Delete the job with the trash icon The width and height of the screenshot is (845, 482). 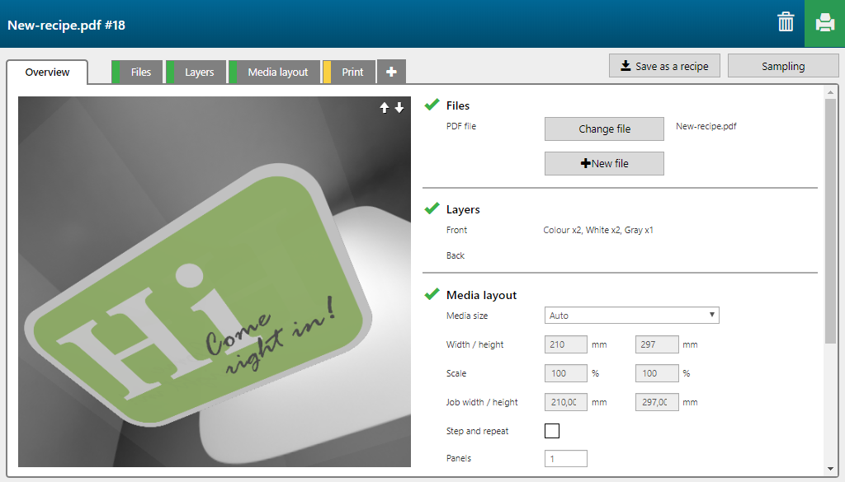786,22
